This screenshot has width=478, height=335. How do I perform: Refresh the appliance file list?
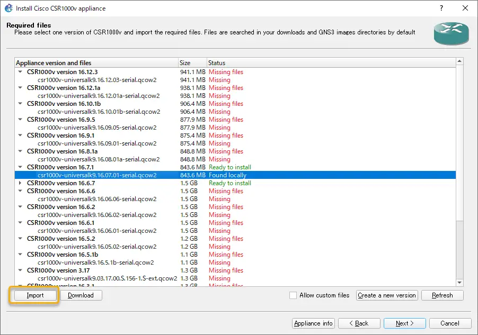coord(442,295)
